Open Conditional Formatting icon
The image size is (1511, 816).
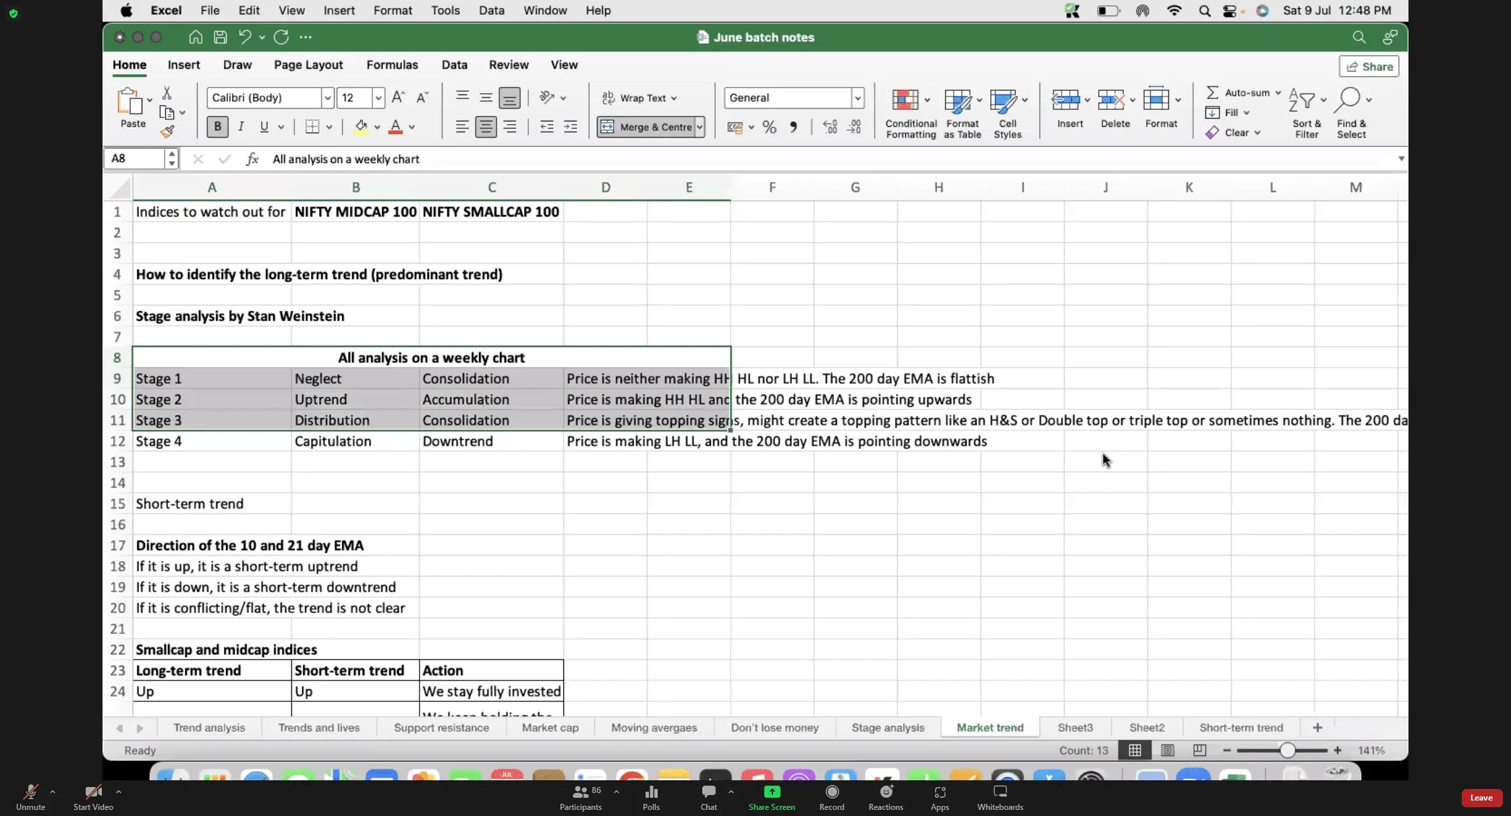906,100
